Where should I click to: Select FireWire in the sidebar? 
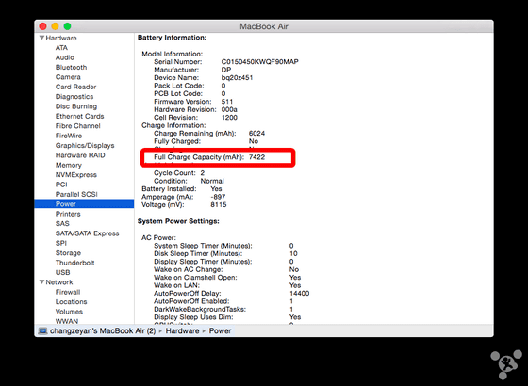[69, 136]
